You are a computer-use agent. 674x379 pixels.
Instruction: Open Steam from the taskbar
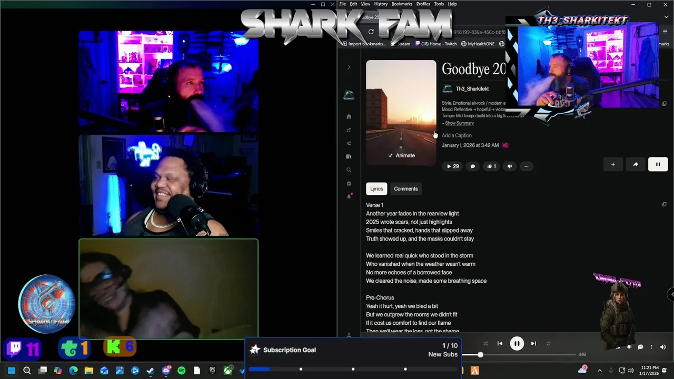coord(151,371)
